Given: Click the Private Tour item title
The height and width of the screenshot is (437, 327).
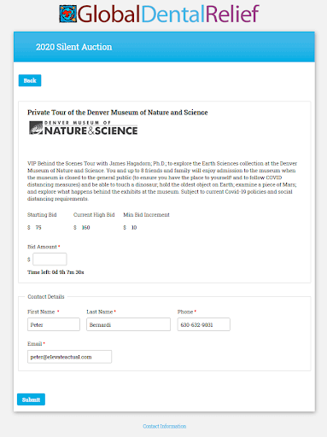Looking at the screenshot, I should click(118, 113).
